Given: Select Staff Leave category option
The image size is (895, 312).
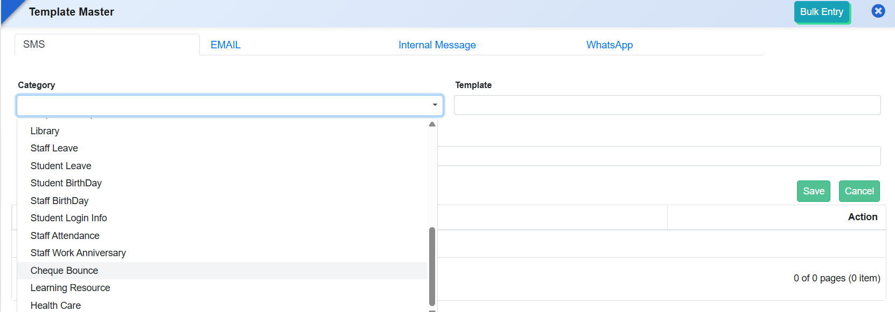Looking at the screenshot, I should pyautogui.click(x=54, y=148).
